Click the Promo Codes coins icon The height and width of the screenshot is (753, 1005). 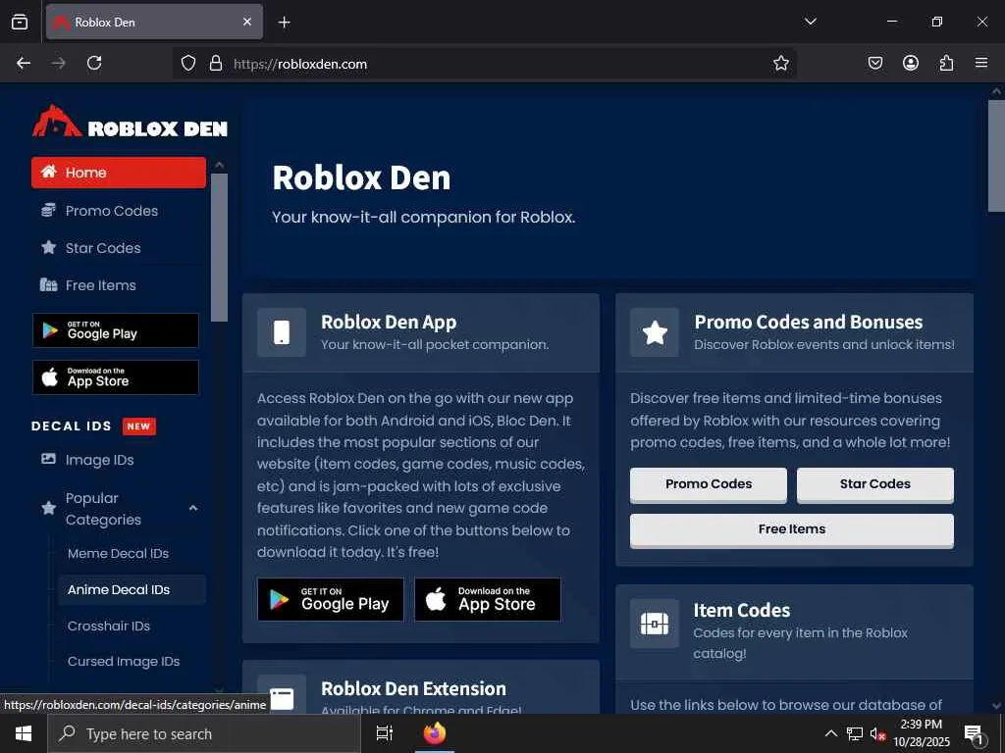tap(49, 210)
